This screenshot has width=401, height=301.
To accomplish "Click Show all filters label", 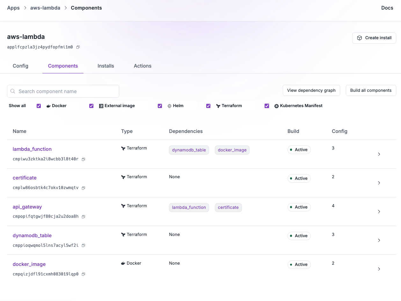I will [17, 106].
